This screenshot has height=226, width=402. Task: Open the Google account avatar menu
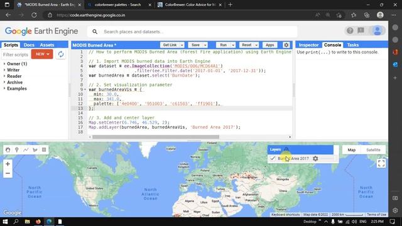(x=378, y=31)
